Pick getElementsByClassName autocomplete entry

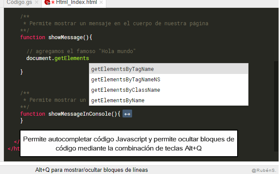[x=169, y=90]
